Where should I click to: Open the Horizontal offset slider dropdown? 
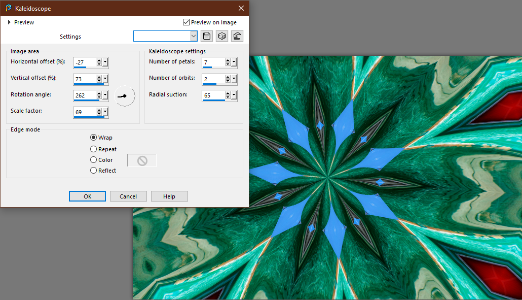pos(105,62)
